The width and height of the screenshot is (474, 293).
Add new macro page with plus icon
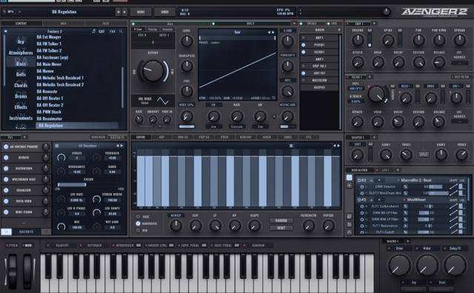tap(408, 241)
